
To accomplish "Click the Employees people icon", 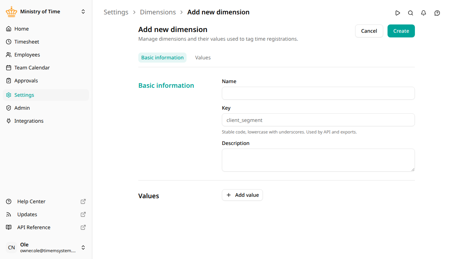I will pos(9,55).
